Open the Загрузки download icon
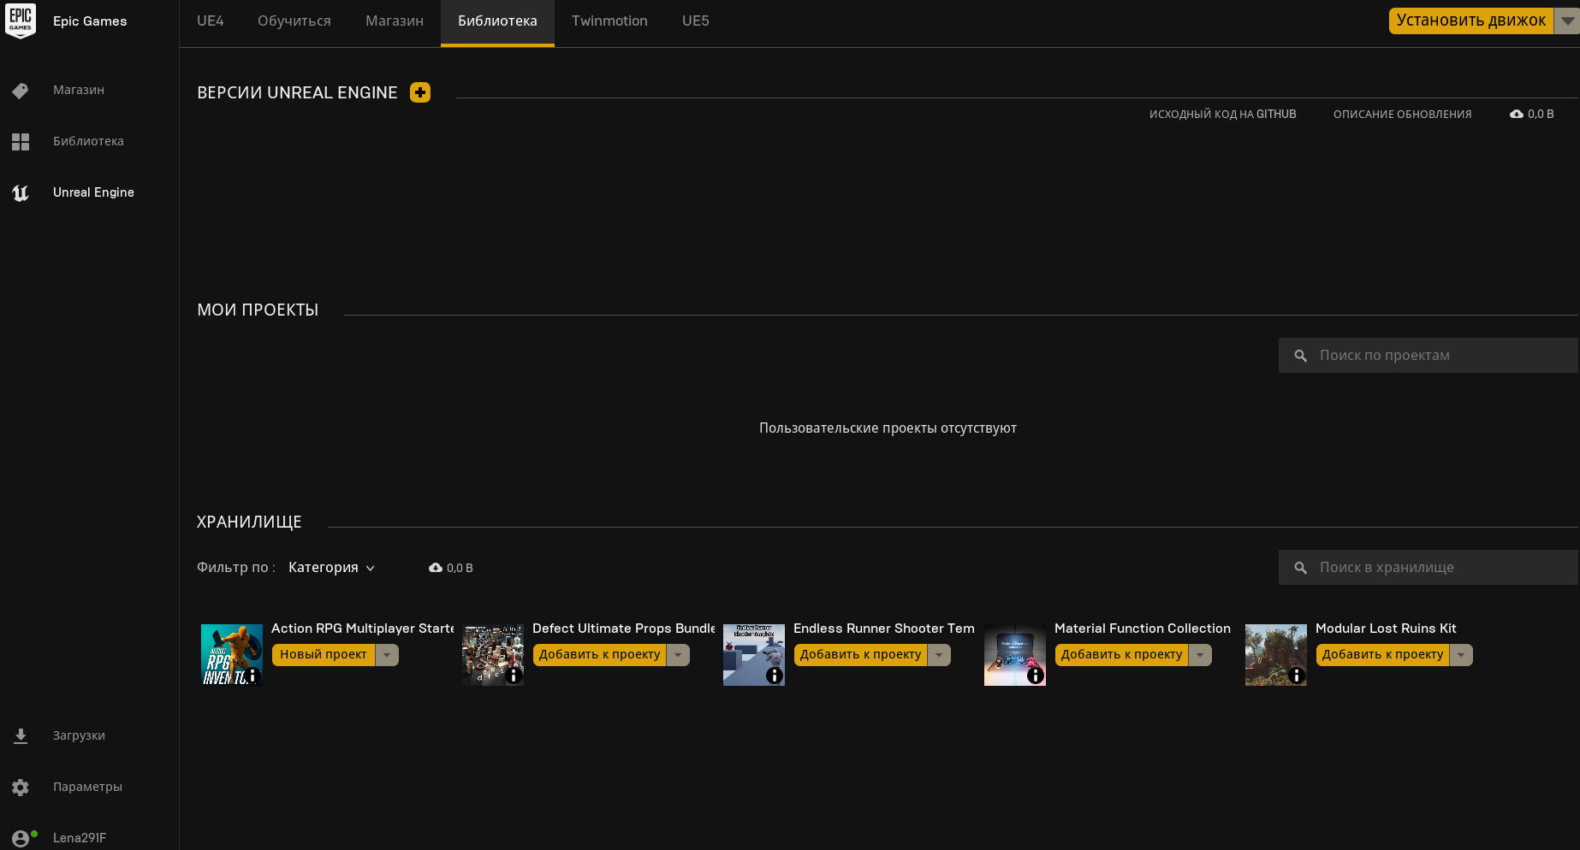 (21, 736)
